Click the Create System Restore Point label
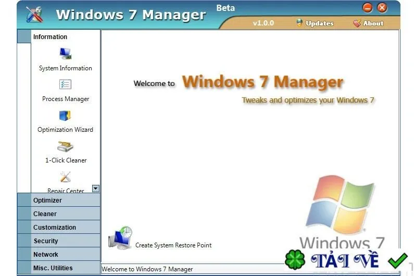Viewport: 414px width, 276px height. pyautogui.click(x=173, y=245)
